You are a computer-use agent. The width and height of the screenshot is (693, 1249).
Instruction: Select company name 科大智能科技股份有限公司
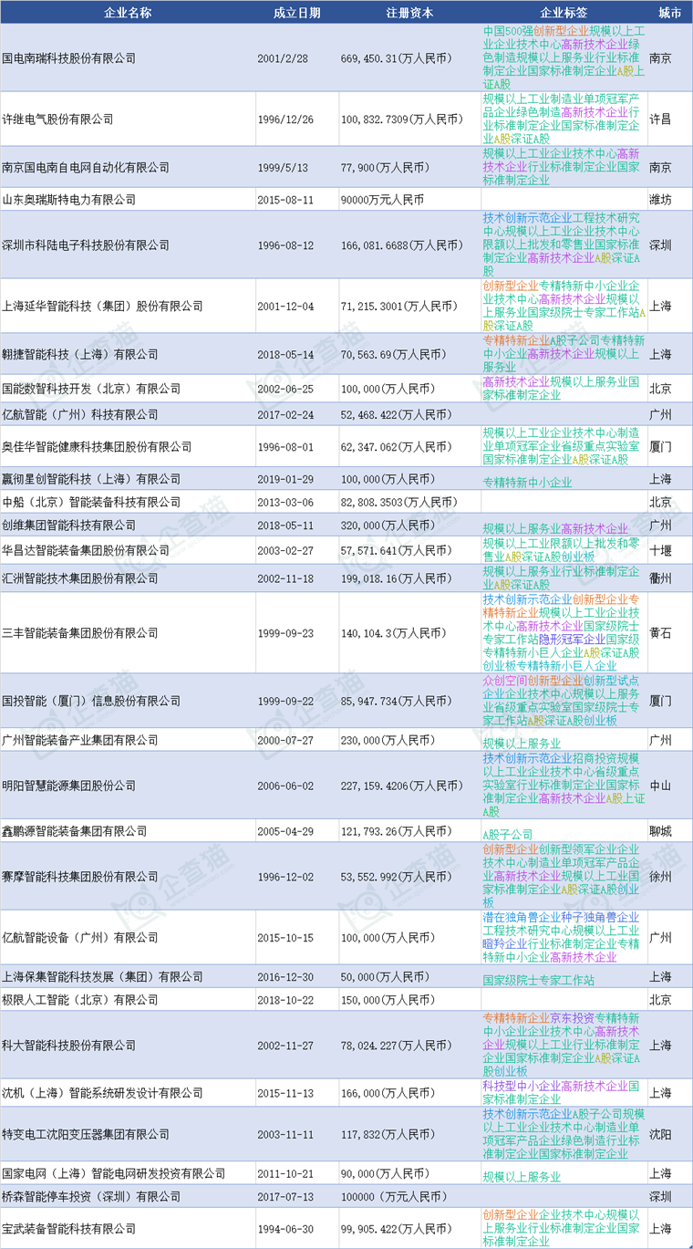click(x=68, y=1045)
